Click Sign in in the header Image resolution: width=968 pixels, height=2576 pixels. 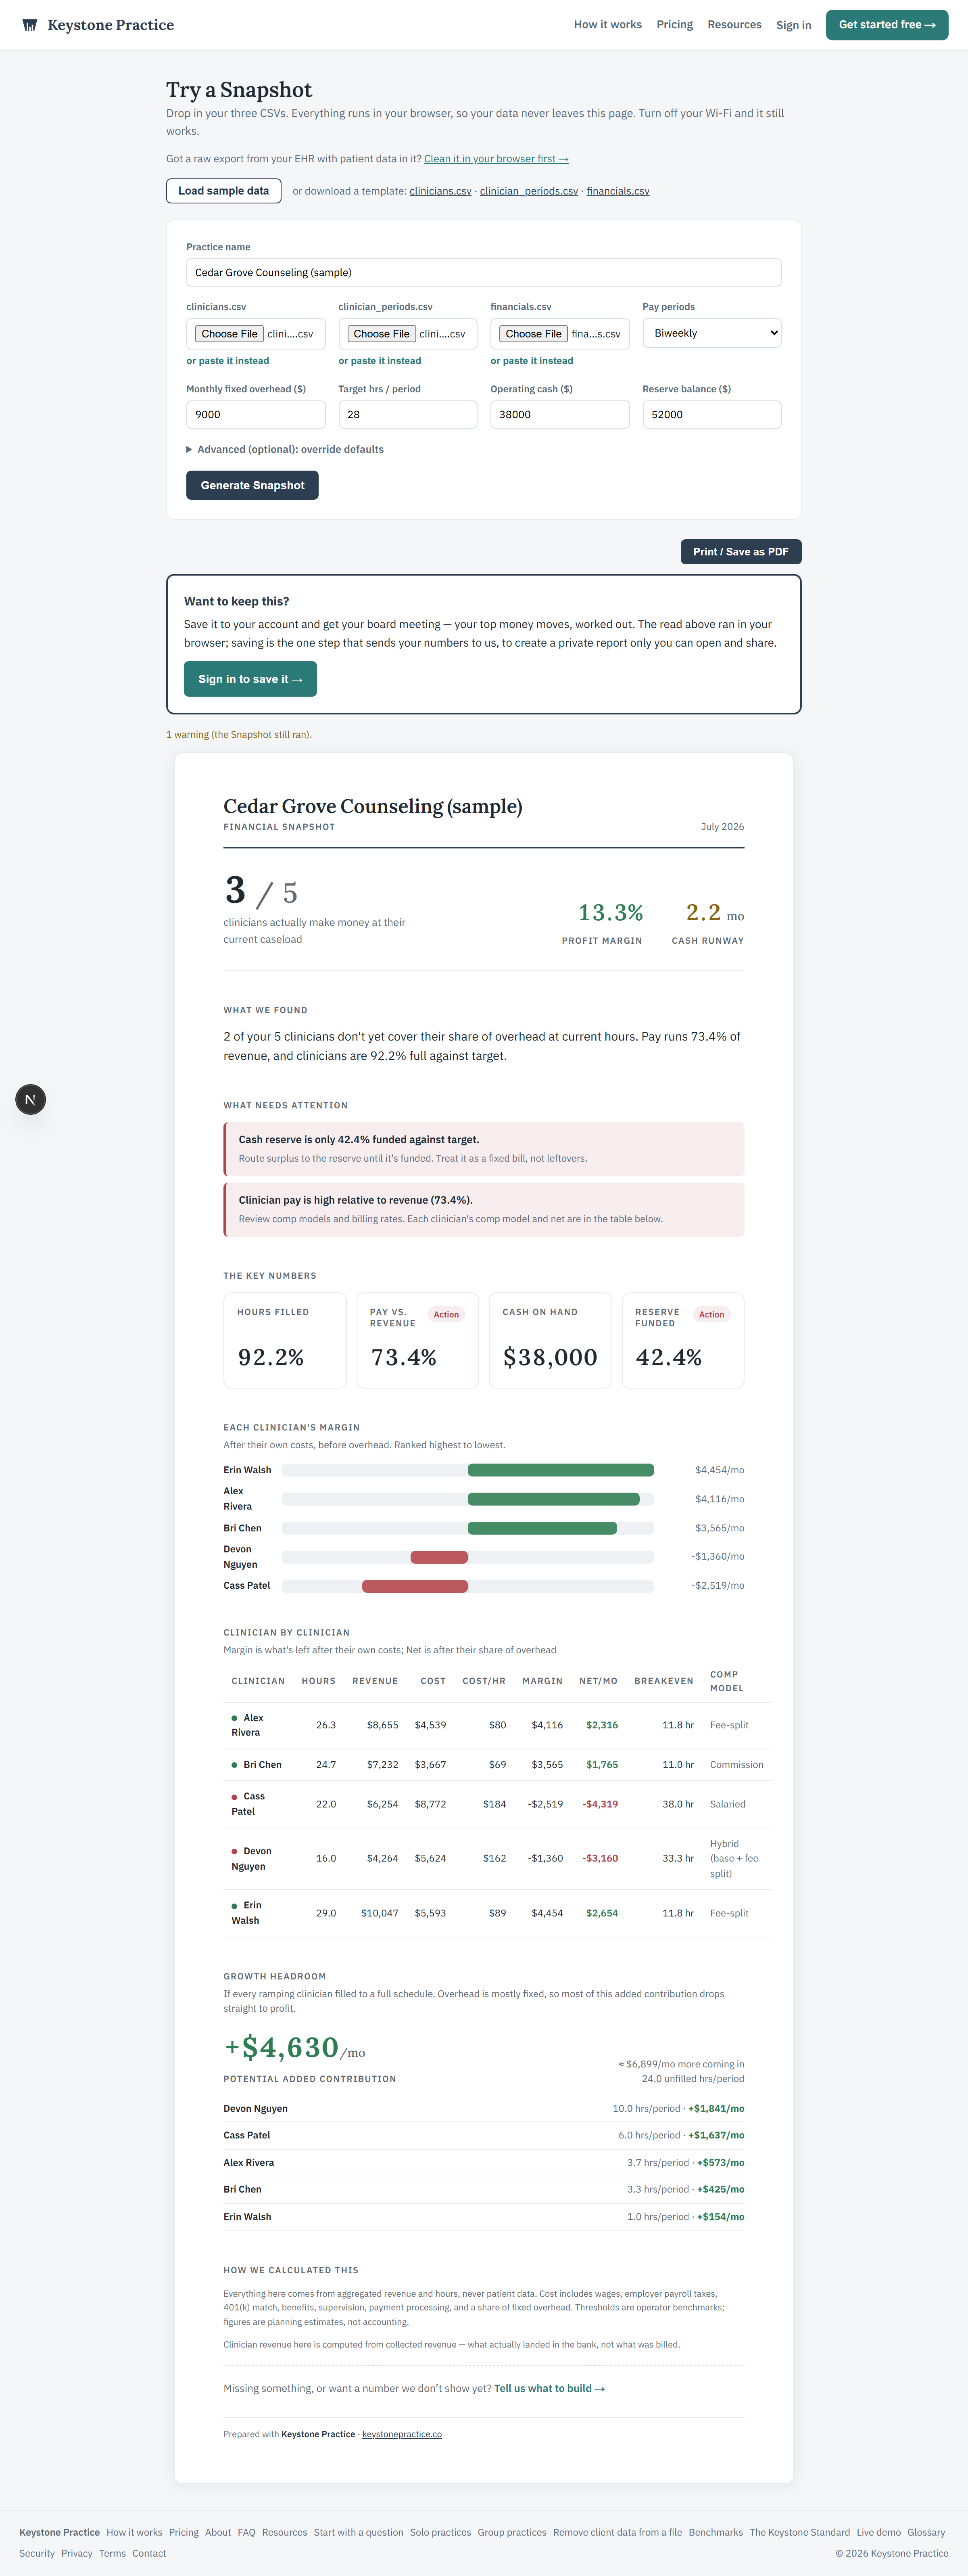click(x=793, y=25)
